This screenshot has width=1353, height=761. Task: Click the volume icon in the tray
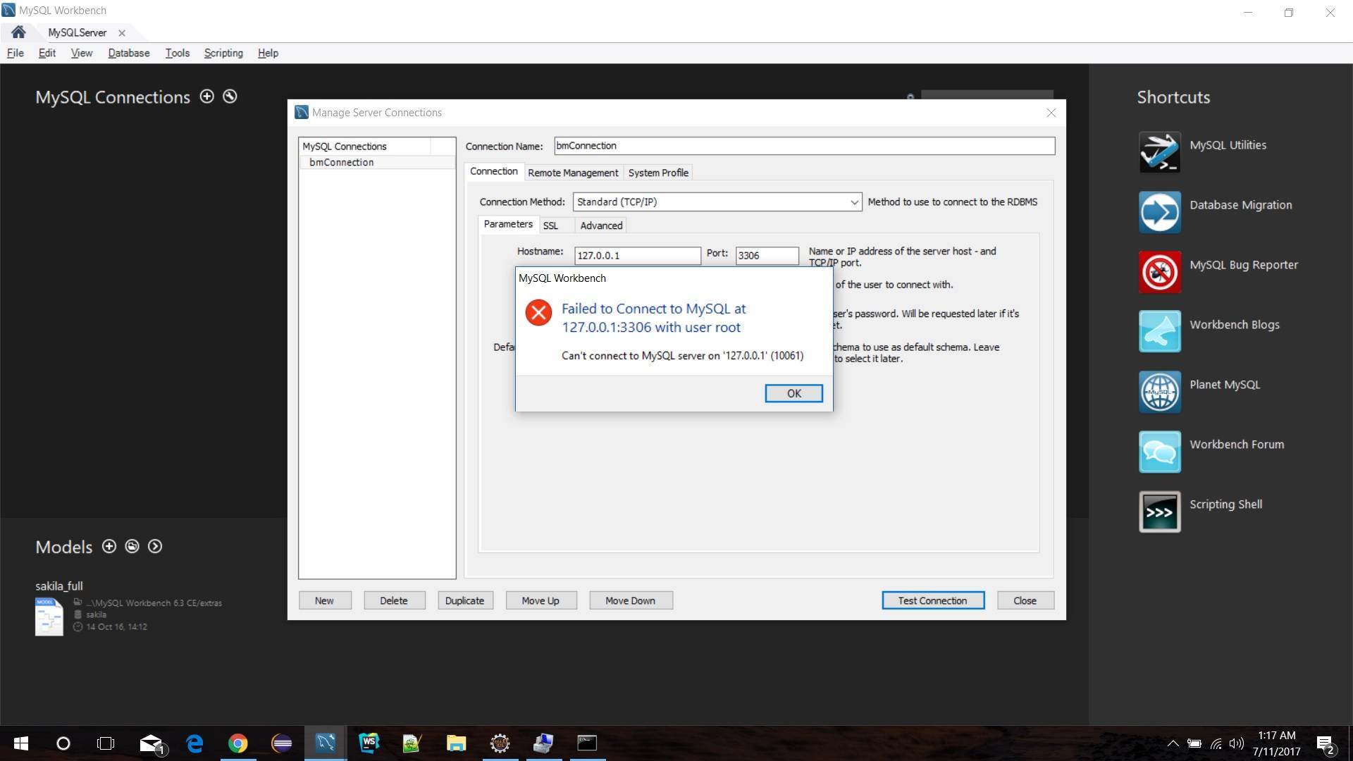point(1236,743)
